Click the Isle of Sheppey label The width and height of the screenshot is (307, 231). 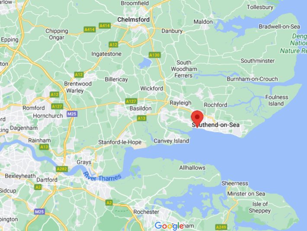tap(260, 207)
